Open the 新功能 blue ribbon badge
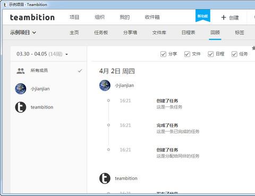 pyautogui.click(x=203, y=16)
